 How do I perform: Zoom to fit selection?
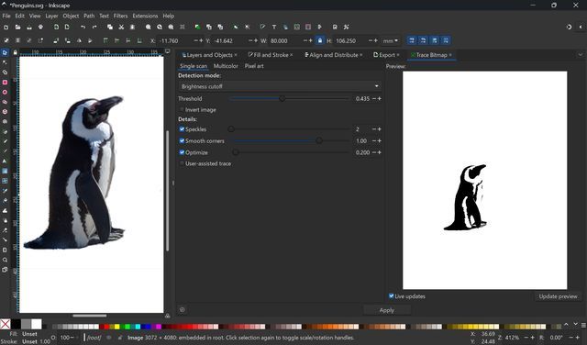[149, 27]
